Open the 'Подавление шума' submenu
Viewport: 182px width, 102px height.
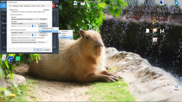pyautogui.click(x=48, y=31)
